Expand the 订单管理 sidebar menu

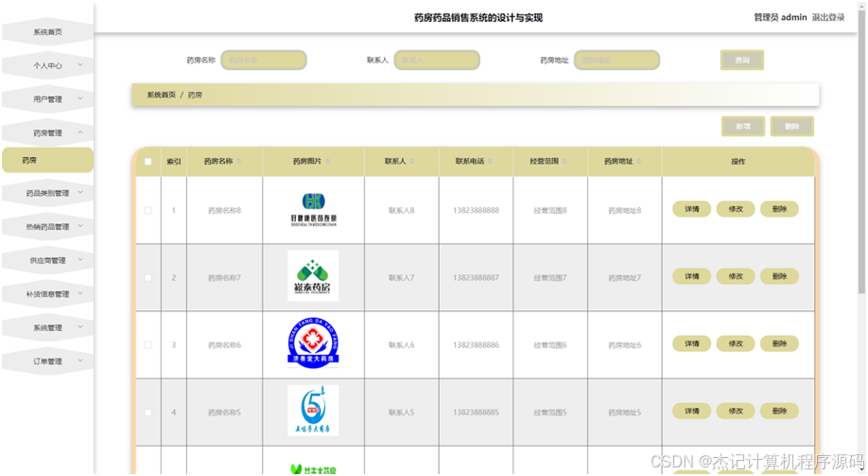click(x=47, y=361)
